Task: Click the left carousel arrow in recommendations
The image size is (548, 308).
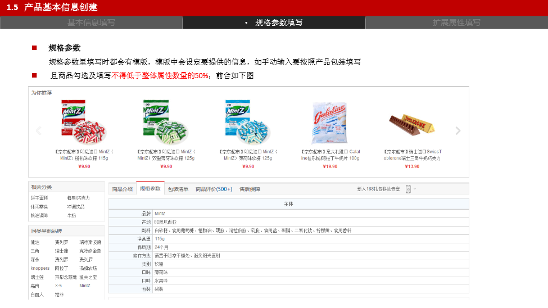Action: click(x=39, y=131)
